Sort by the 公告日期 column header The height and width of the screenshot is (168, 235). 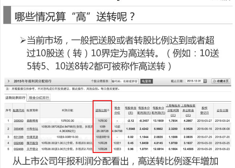[222, 110]
